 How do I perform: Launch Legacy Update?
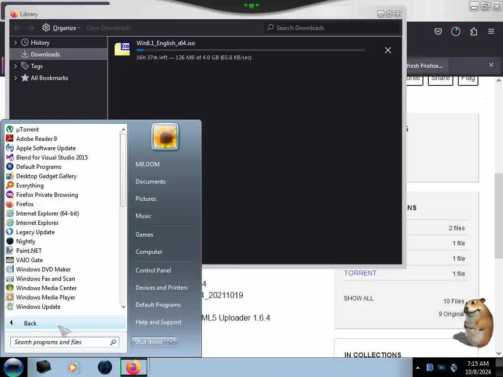(35, 232)
